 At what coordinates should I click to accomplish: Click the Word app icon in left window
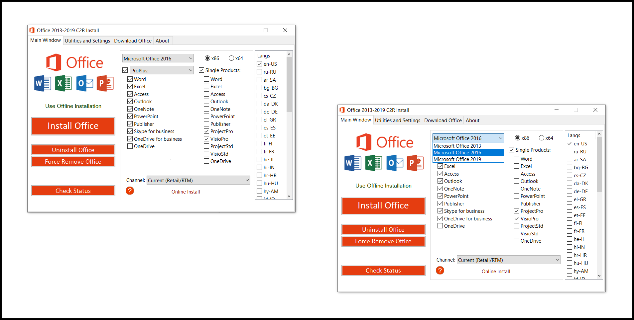[x=43, y=83]
